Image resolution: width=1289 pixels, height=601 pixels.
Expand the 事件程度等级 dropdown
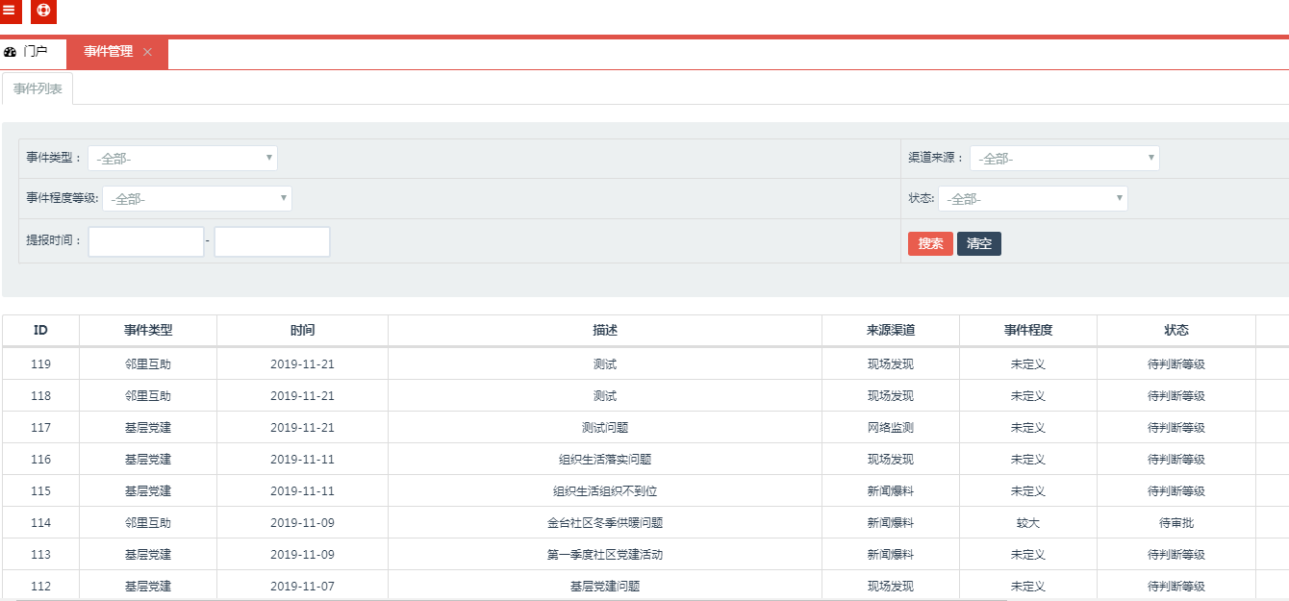tap(196, 199)
